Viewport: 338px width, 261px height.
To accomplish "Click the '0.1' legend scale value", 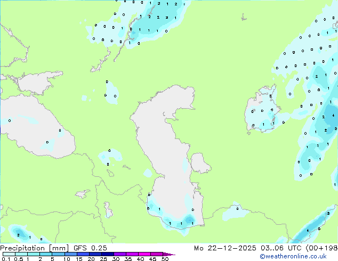I will [x=6, y=259].
